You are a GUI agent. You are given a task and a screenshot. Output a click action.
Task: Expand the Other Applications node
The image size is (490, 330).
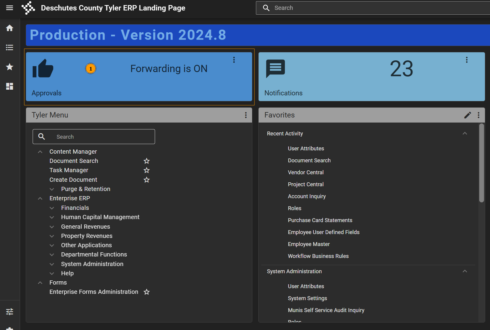(x=52, y=245)
